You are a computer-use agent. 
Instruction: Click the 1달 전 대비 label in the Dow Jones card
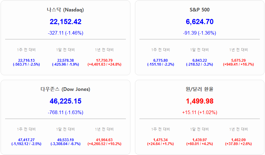click(x=65, y=129)
